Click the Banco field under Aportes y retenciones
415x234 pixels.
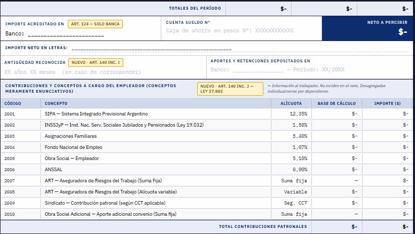click(247, 69)
